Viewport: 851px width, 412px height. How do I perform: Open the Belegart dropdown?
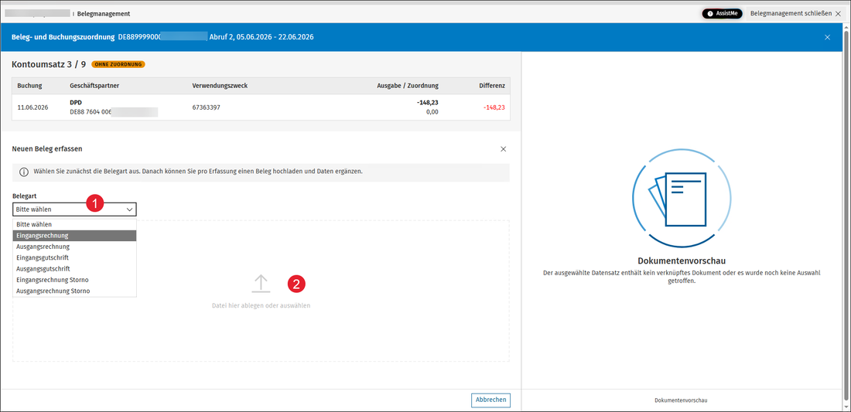click(74, 209)
